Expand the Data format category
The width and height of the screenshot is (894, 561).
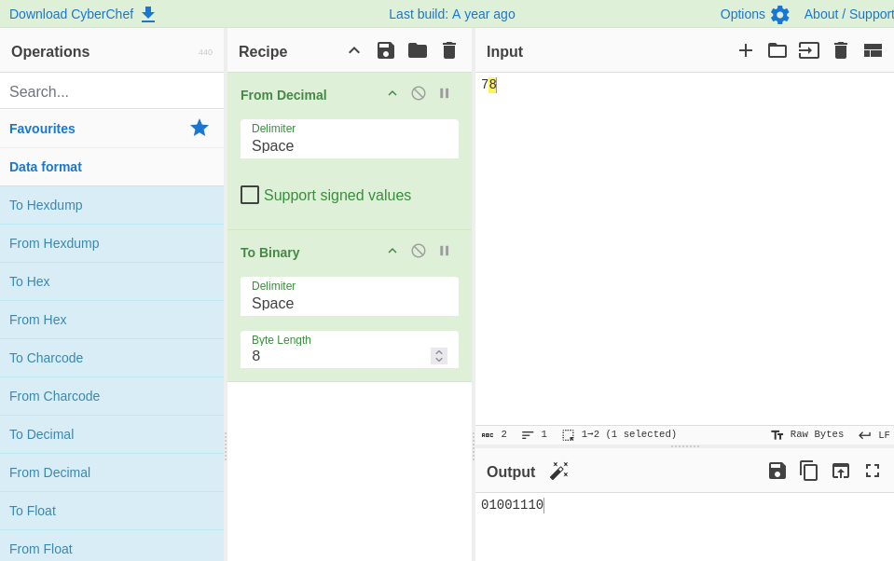point(112,167)
